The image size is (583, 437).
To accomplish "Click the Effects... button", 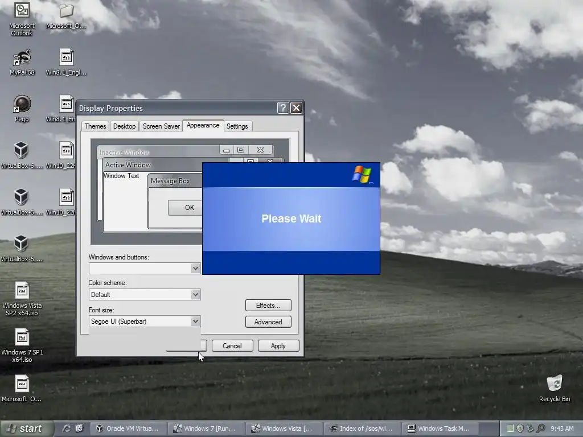I will (x=268, y=306).
